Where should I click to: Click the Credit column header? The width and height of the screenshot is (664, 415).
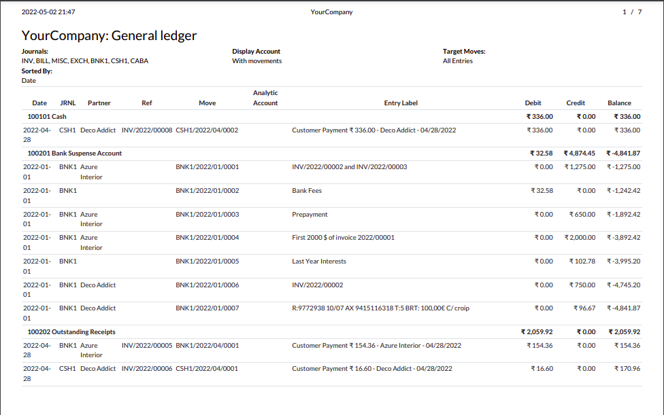tap(576, 103)
